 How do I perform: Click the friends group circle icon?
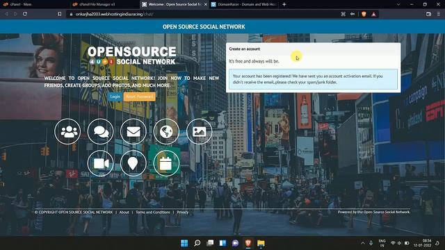(x=67, y=131)
